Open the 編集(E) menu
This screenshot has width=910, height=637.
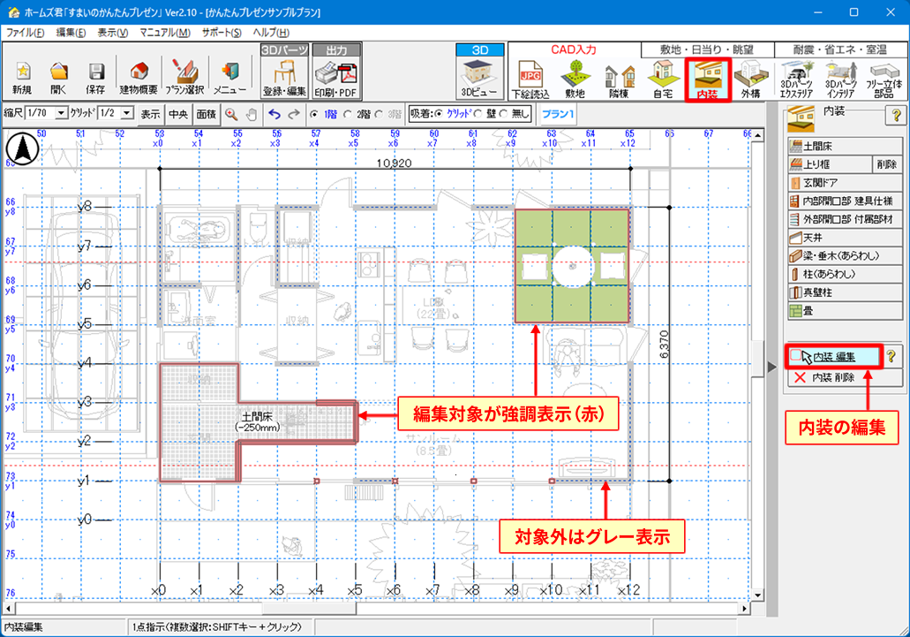tap(71, 33)
